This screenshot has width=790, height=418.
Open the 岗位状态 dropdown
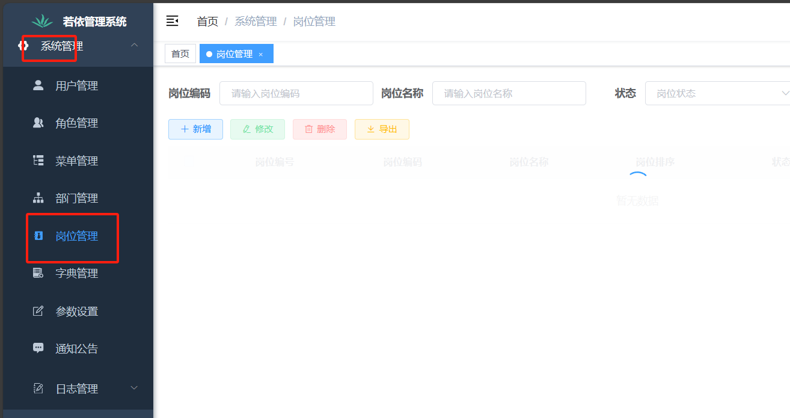tap(717, 93)
